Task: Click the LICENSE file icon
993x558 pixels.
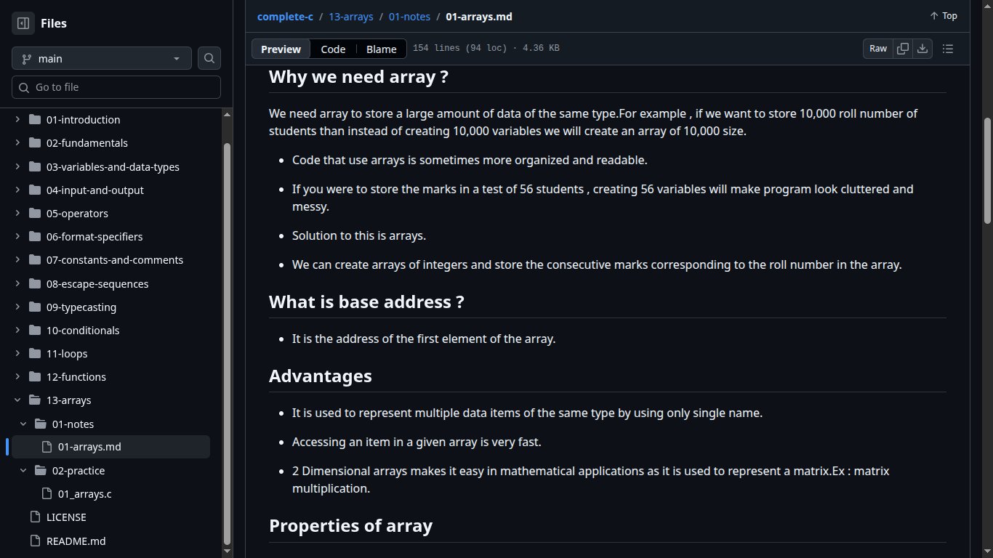Action: [34, 517]
